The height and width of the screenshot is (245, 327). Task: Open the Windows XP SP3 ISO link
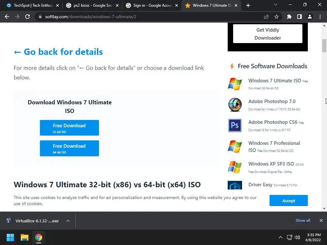pyautogui.click(x=271, y=164)
